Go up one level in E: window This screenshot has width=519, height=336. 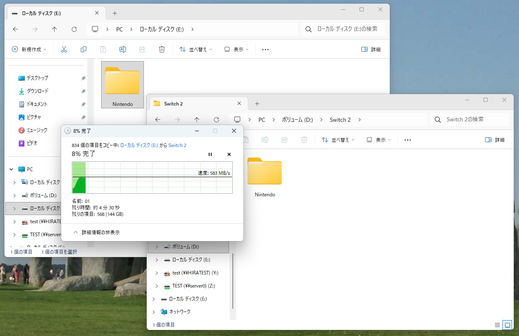point(55,29)
